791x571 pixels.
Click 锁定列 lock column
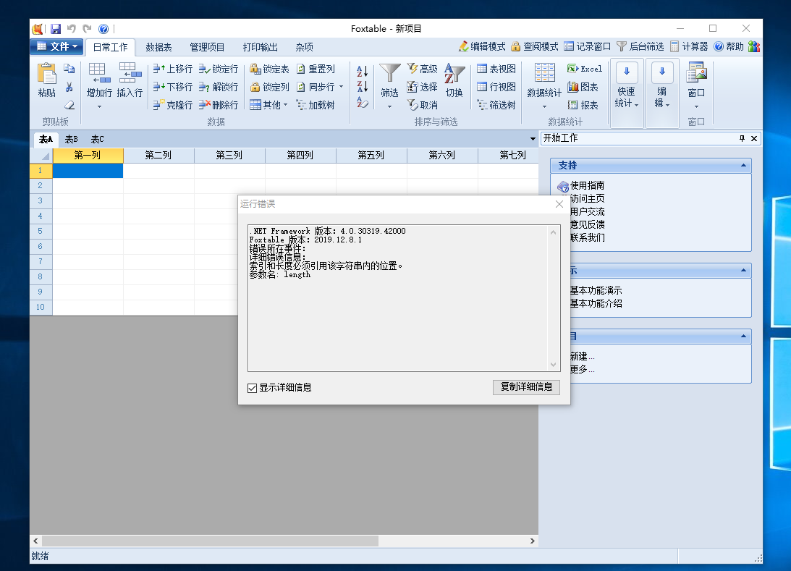pyautogui.click(x=269, y=87)
